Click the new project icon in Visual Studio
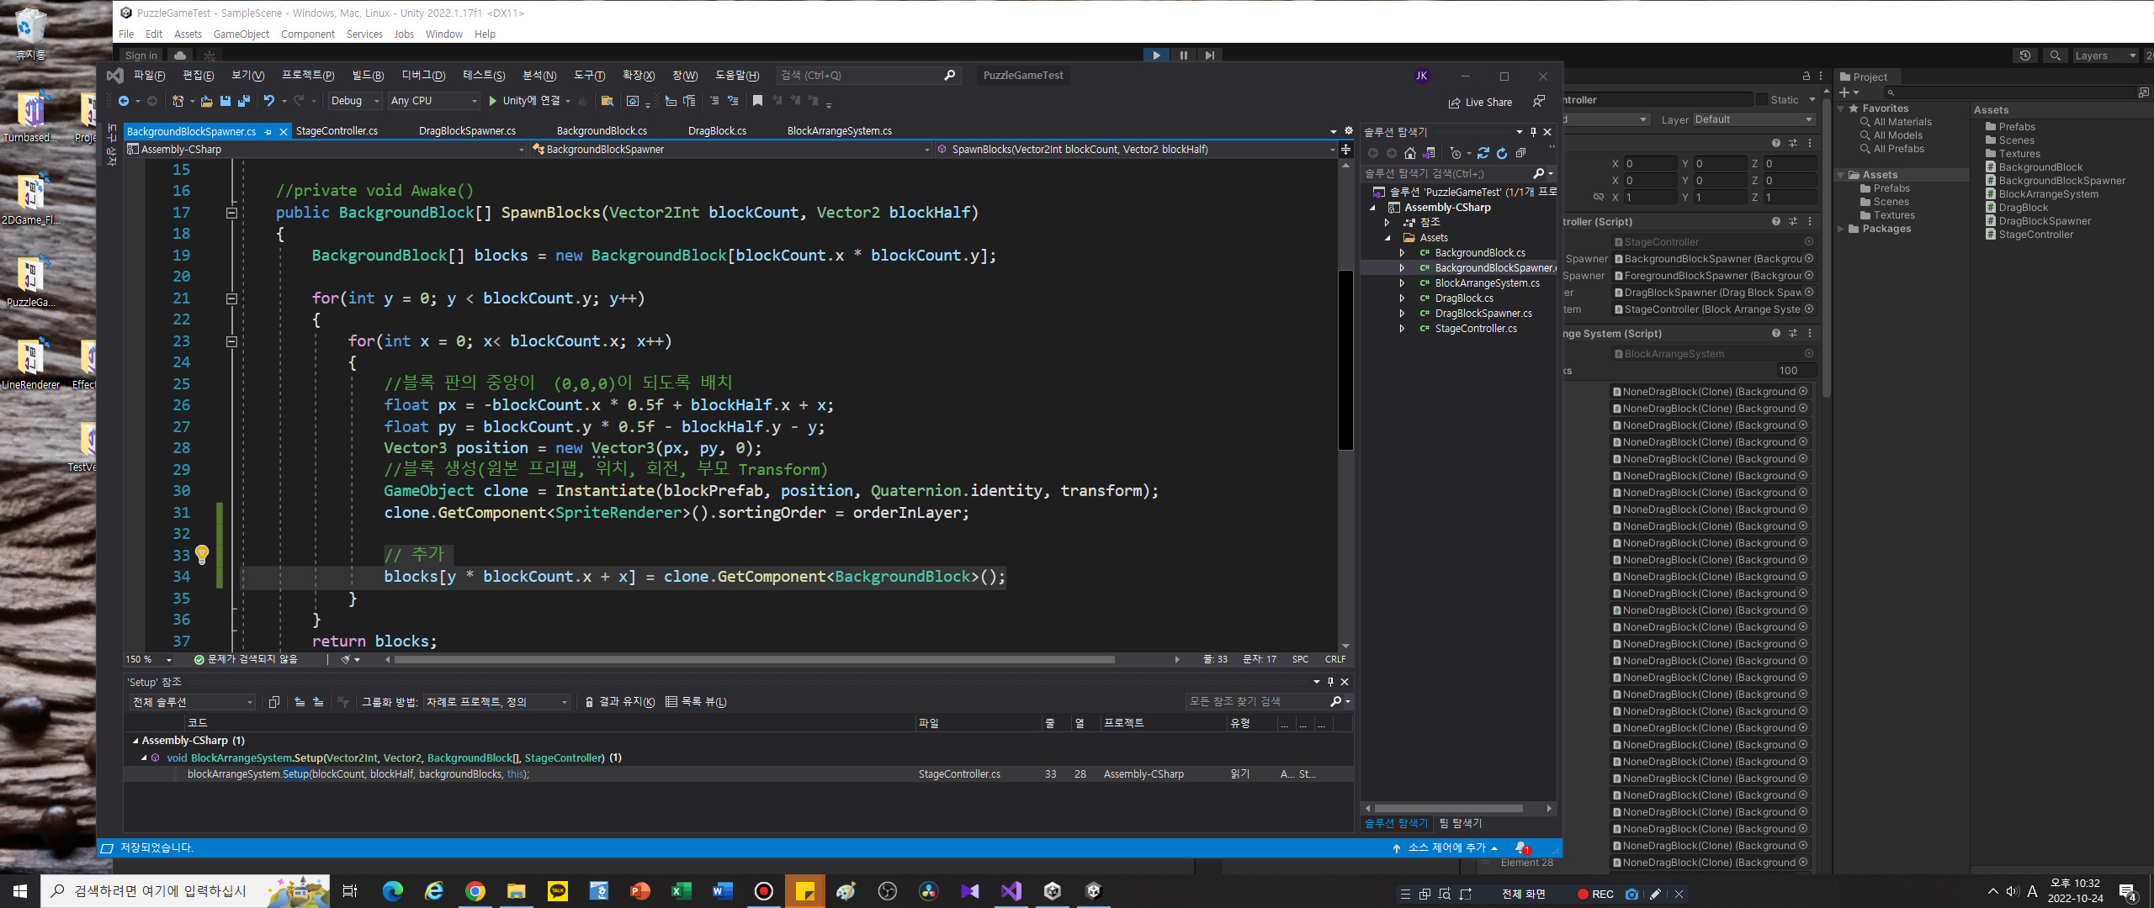The height and width of the screenshot is (908, 2154). click(178, 101)
